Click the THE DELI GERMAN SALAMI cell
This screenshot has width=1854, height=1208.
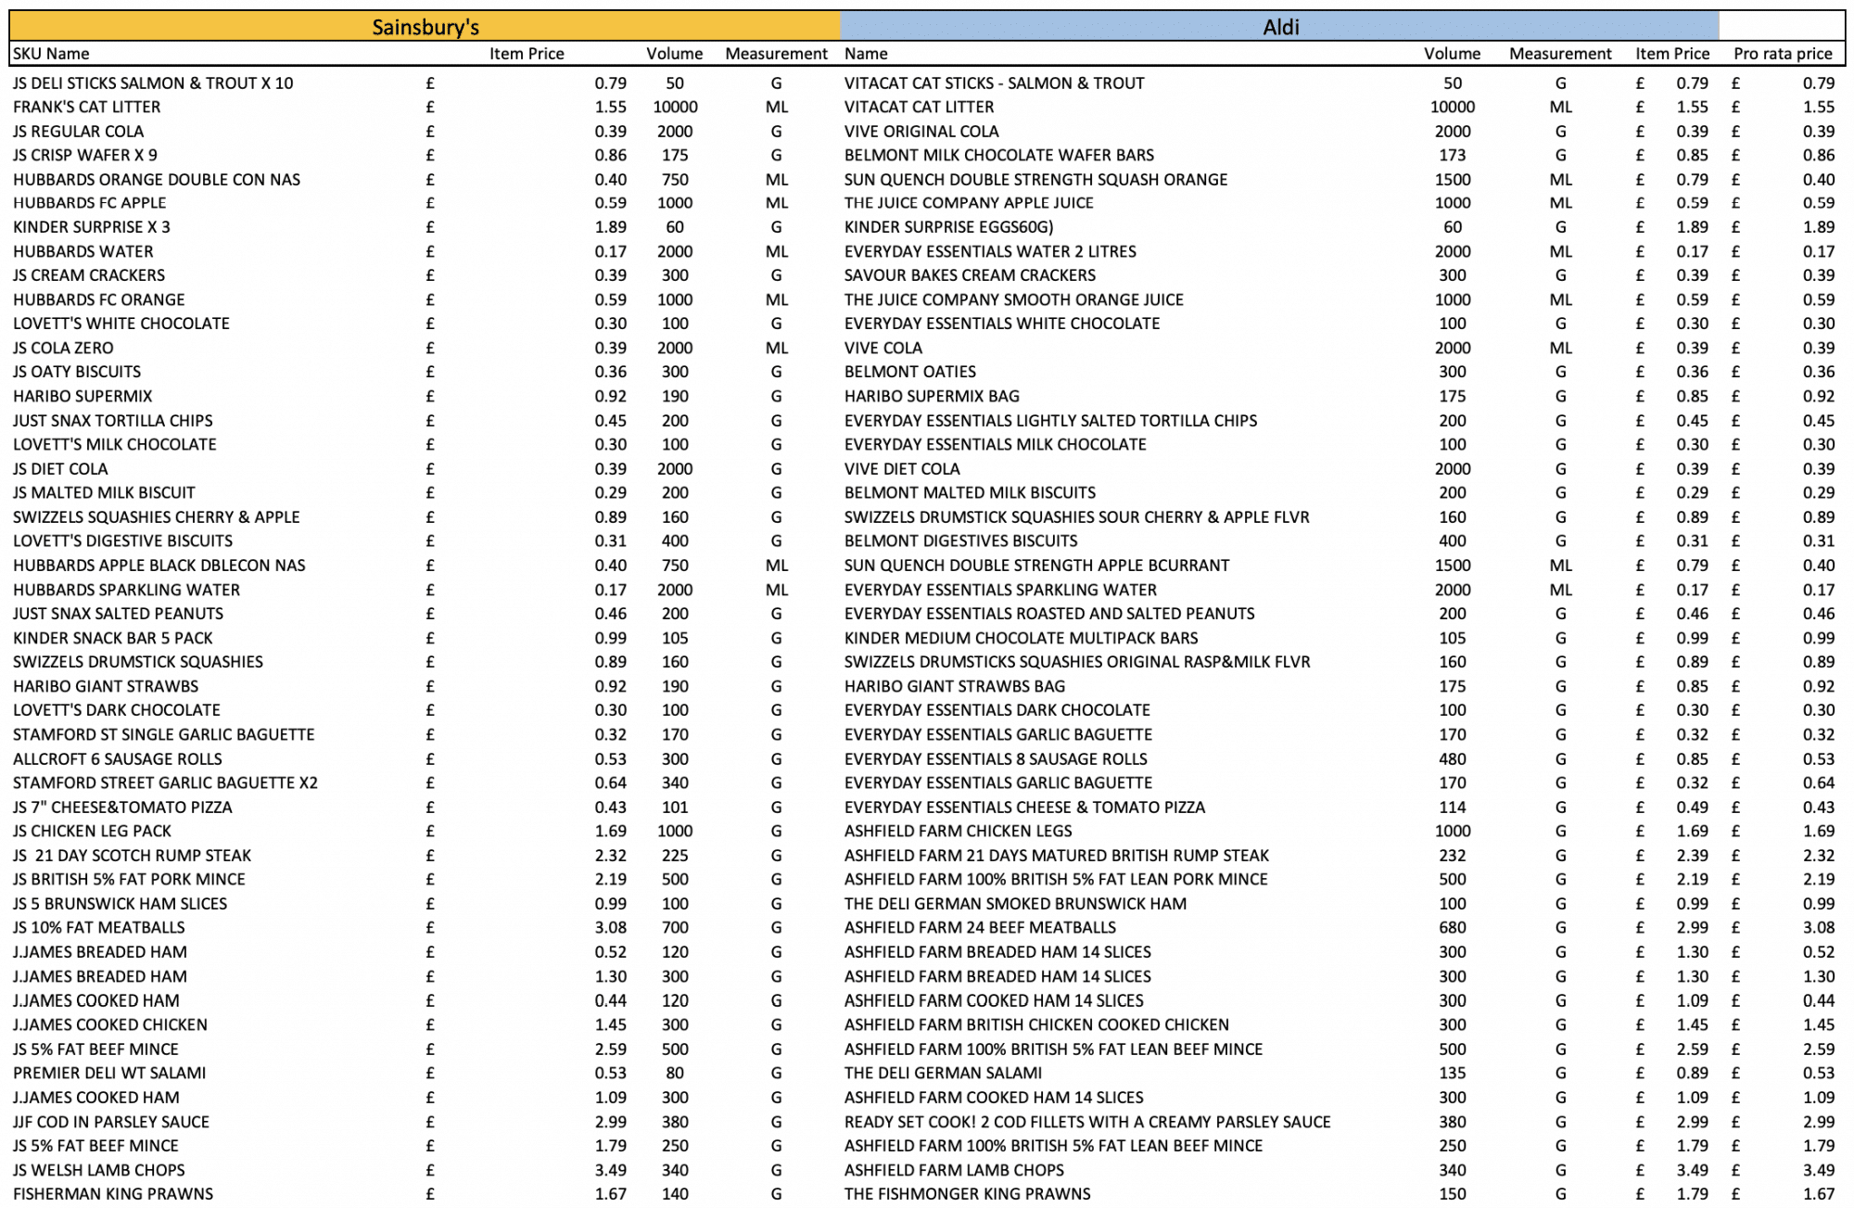(x=943, y=1074)
